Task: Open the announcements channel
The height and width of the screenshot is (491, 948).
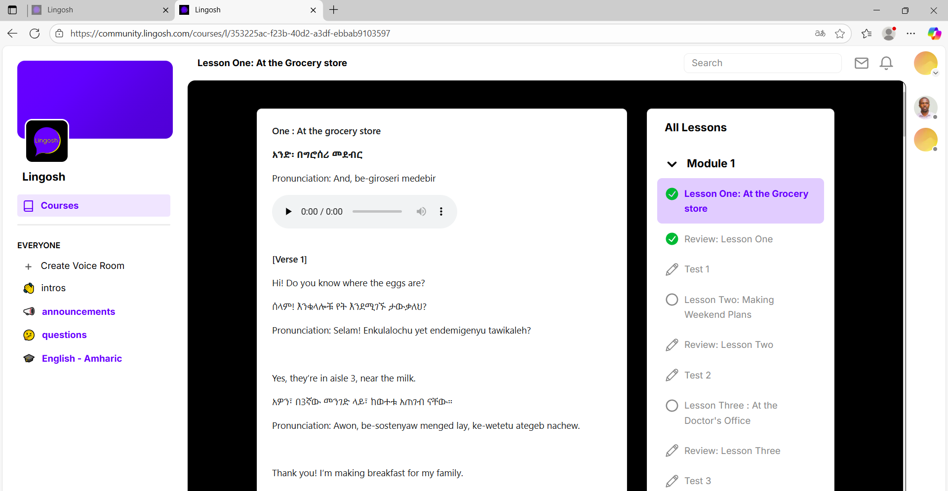Action: tap(78, 312)
